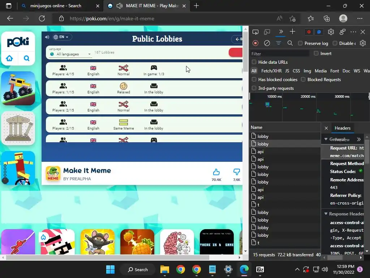Open the monster truck game thumbnail
Viewport: 370px width, 278px height.
(18, 88)
